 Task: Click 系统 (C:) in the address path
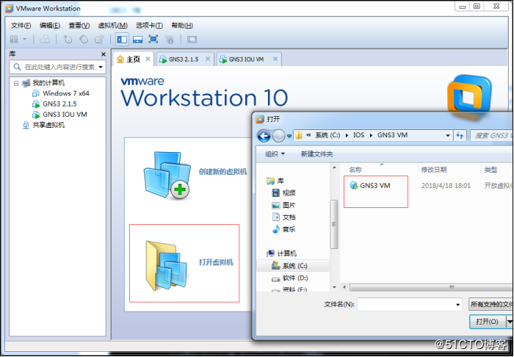327,135
